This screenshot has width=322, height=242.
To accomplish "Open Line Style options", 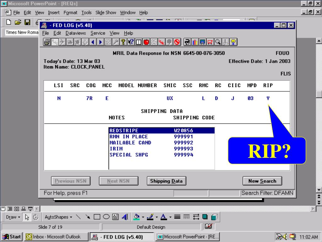I will click(x=177, y=217).
